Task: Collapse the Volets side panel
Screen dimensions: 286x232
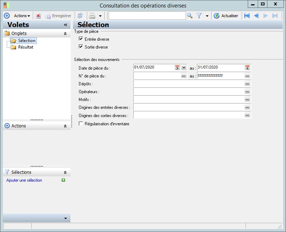Action: [65, 25]
